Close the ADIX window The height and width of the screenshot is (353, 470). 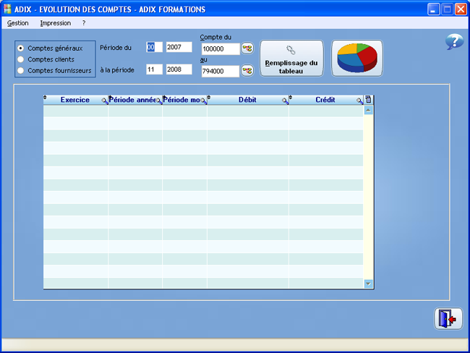tap(461, 9)
